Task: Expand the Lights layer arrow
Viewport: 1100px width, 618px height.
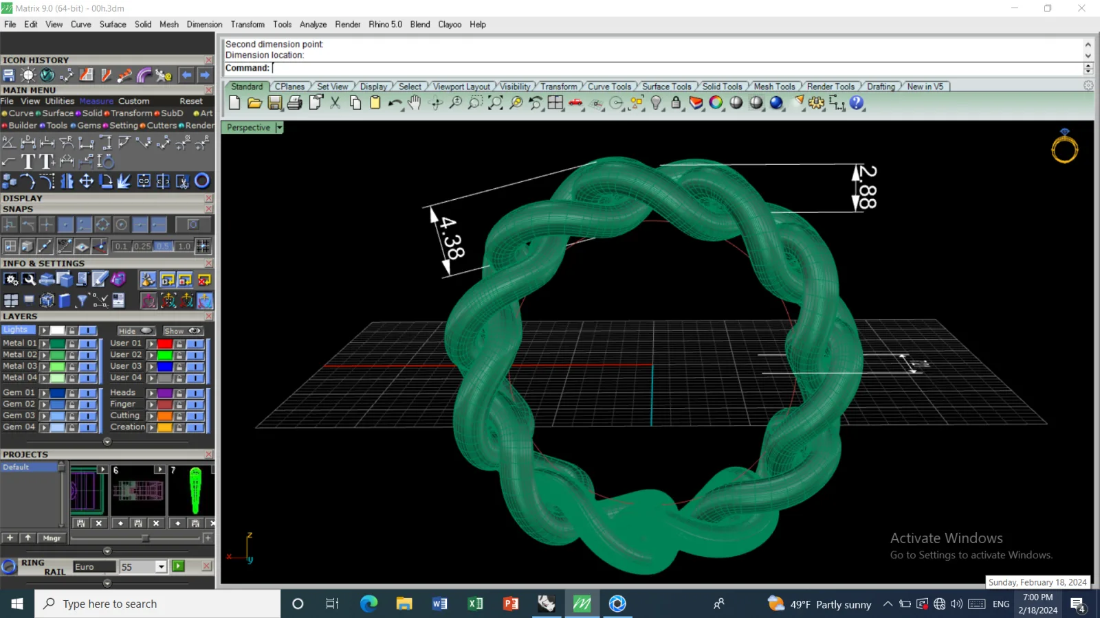Action: 44,330
